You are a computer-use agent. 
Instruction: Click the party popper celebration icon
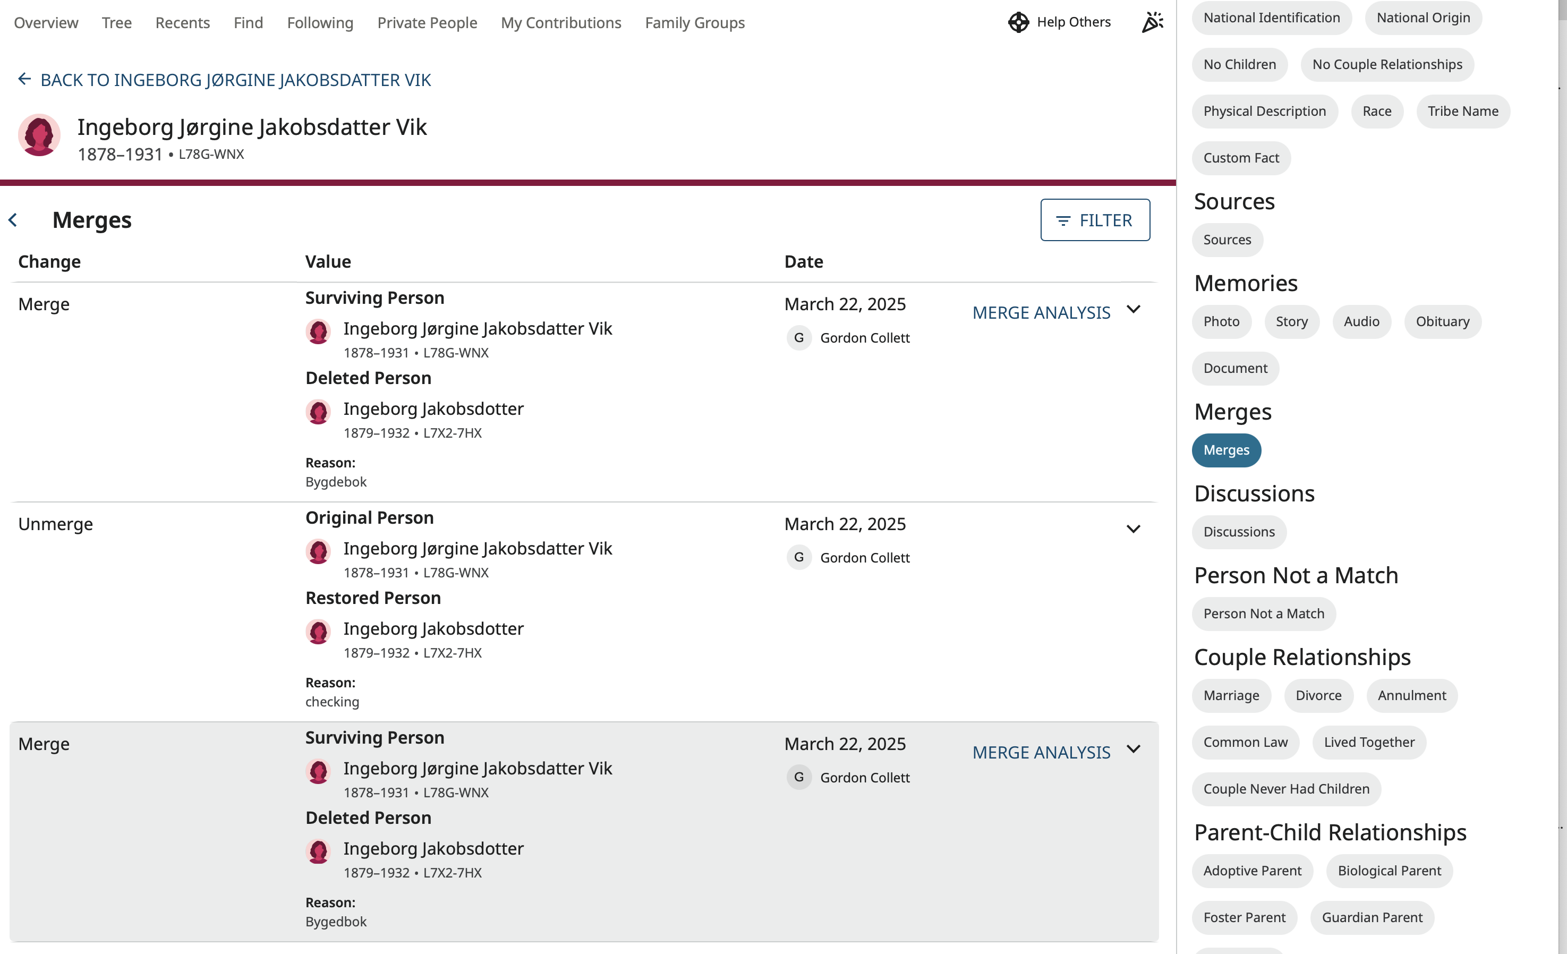tap(1152, 22)
